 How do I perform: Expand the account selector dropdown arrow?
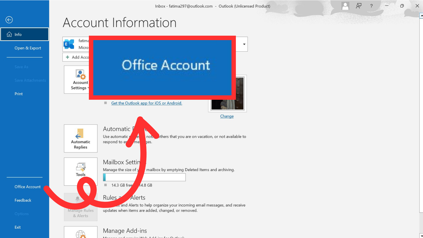[x=244, y=44]
